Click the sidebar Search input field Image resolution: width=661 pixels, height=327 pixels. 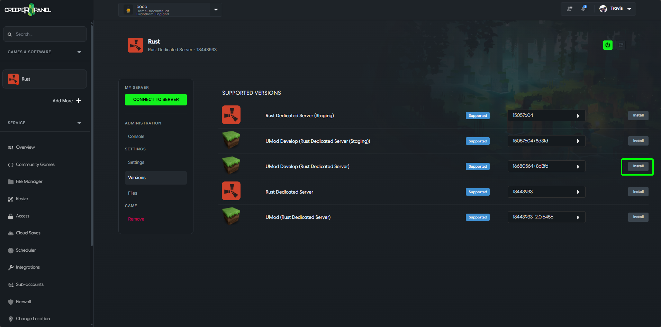(x=45, y=34)
